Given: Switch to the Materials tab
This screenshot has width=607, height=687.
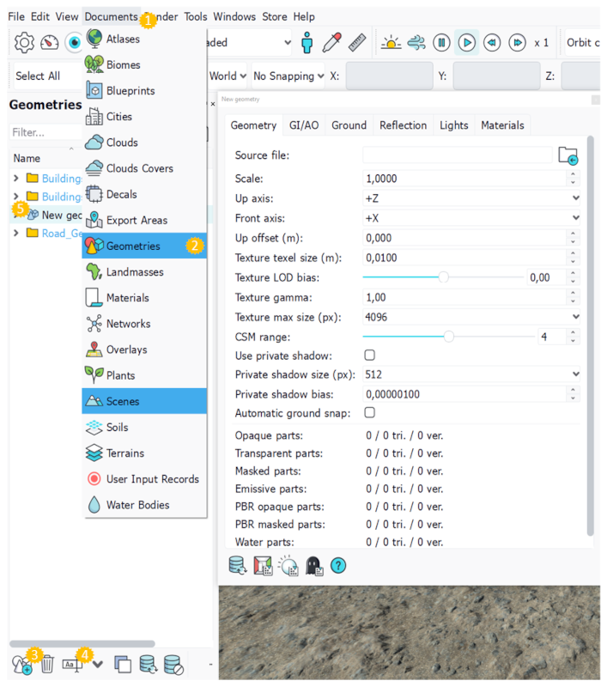Looking at the screenshot, I should point(501,125).
